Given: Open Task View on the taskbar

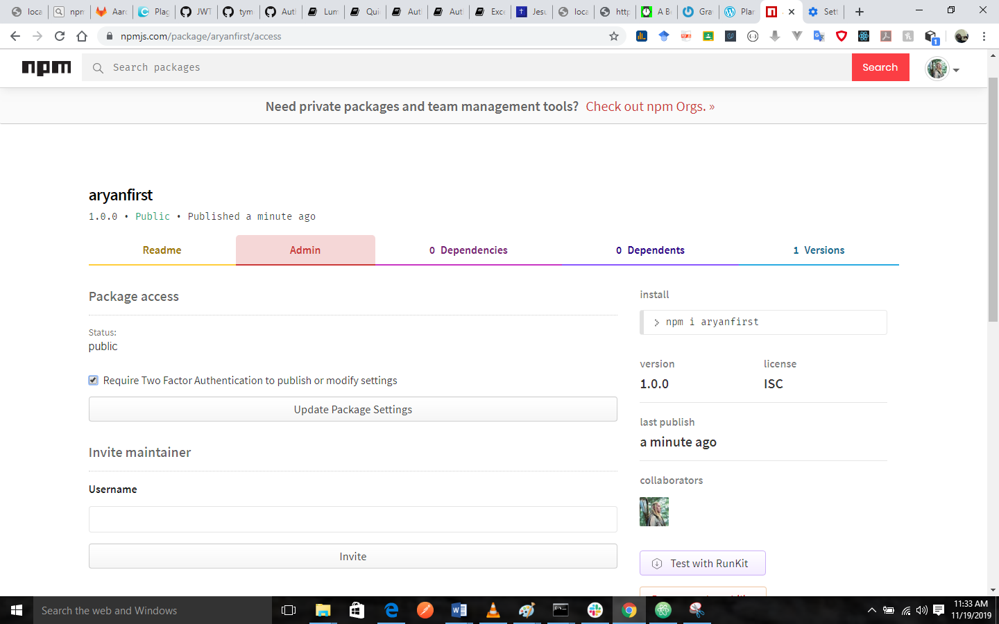Looking at the screenshot, I should click(x=289, y=610).
